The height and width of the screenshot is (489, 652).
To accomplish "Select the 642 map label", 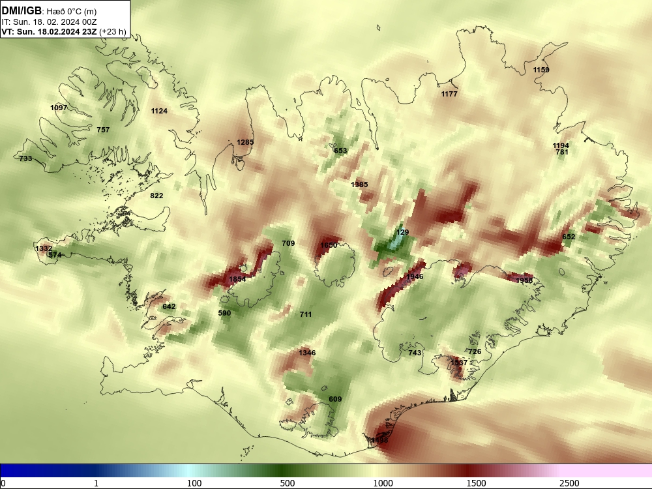I will click(x=169, y=307).
